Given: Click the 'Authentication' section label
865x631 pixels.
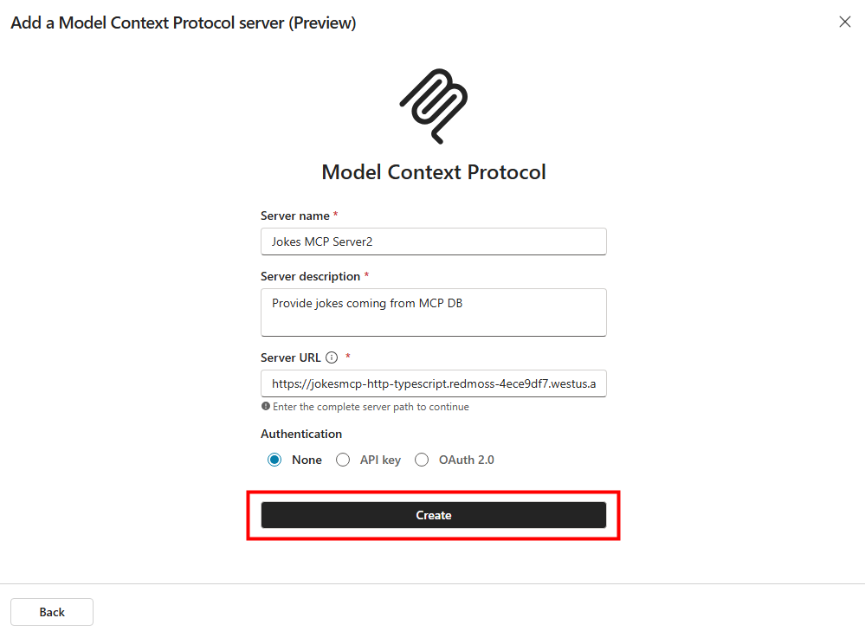Looking at the screenshot, I should 301,434.
